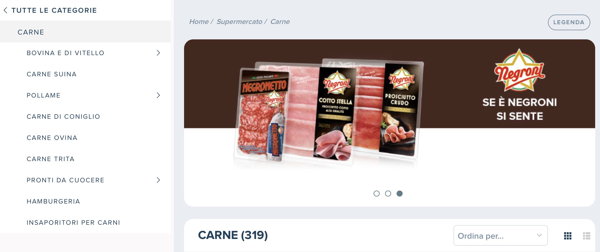This screenshot has width=600, height=252.
Task: Select the first carousel slide dot
Action: (377, 194)
